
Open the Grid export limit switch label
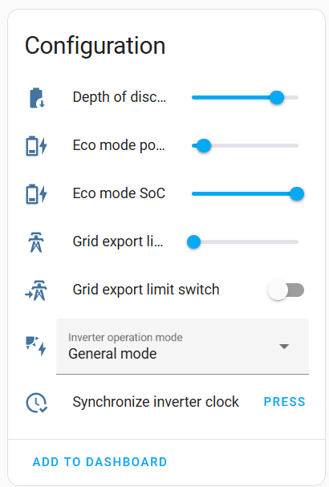[x=146, y=290]
